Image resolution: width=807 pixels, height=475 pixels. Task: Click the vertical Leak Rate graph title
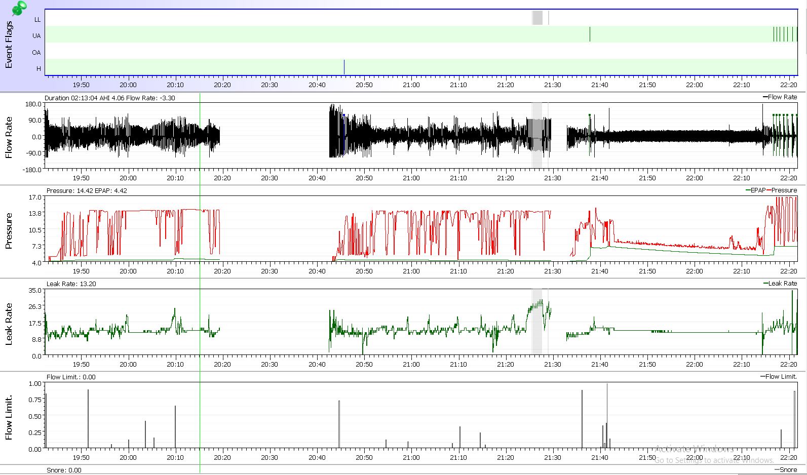(x=9, y=324)
